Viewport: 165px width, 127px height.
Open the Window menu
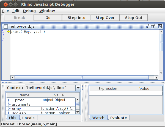pyautogui.click(x=47, y=11)
